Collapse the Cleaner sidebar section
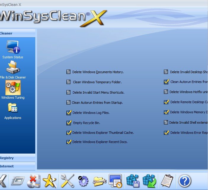This screenshot has width=208, height=190. click(17, 33)
